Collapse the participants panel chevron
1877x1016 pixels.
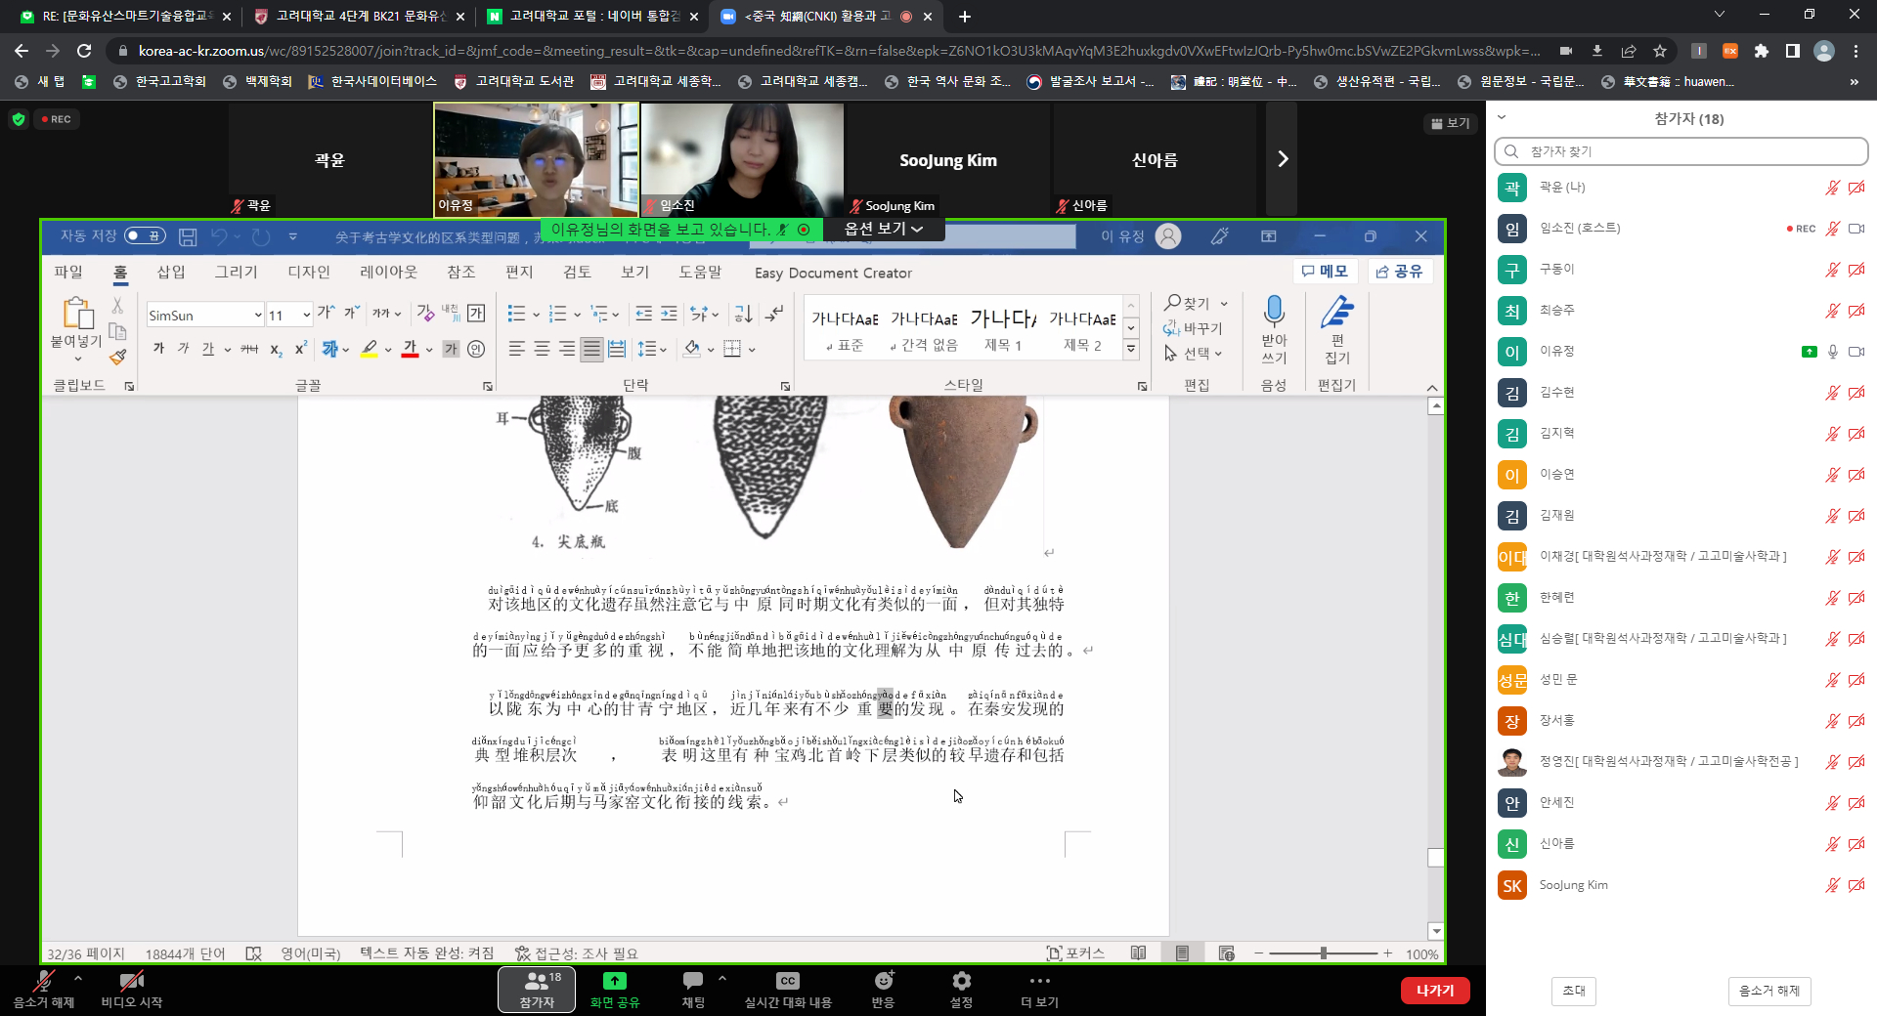tap(1502, 118)
